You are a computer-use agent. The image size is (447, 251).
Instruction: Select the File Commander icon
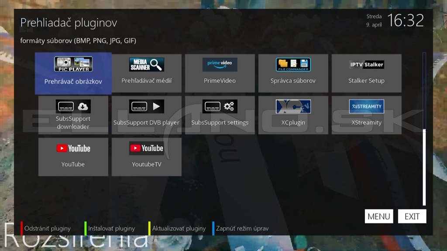point(293,64)
